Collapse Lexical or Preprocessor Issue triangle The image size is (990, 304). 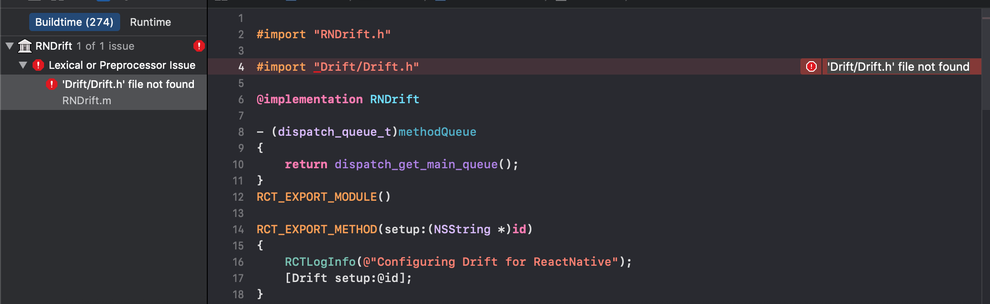22,65
